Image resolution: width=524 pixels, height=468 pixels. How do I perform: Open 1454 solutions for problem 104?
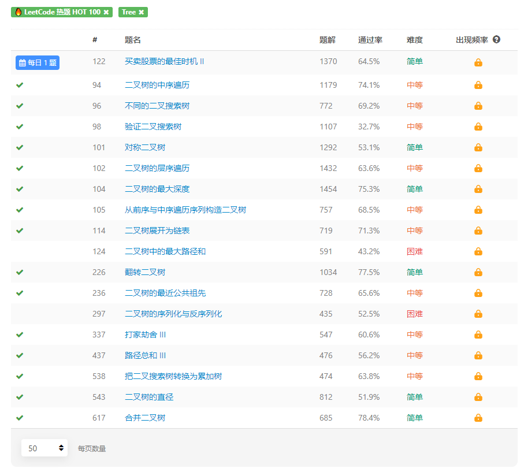coord(328,189)
